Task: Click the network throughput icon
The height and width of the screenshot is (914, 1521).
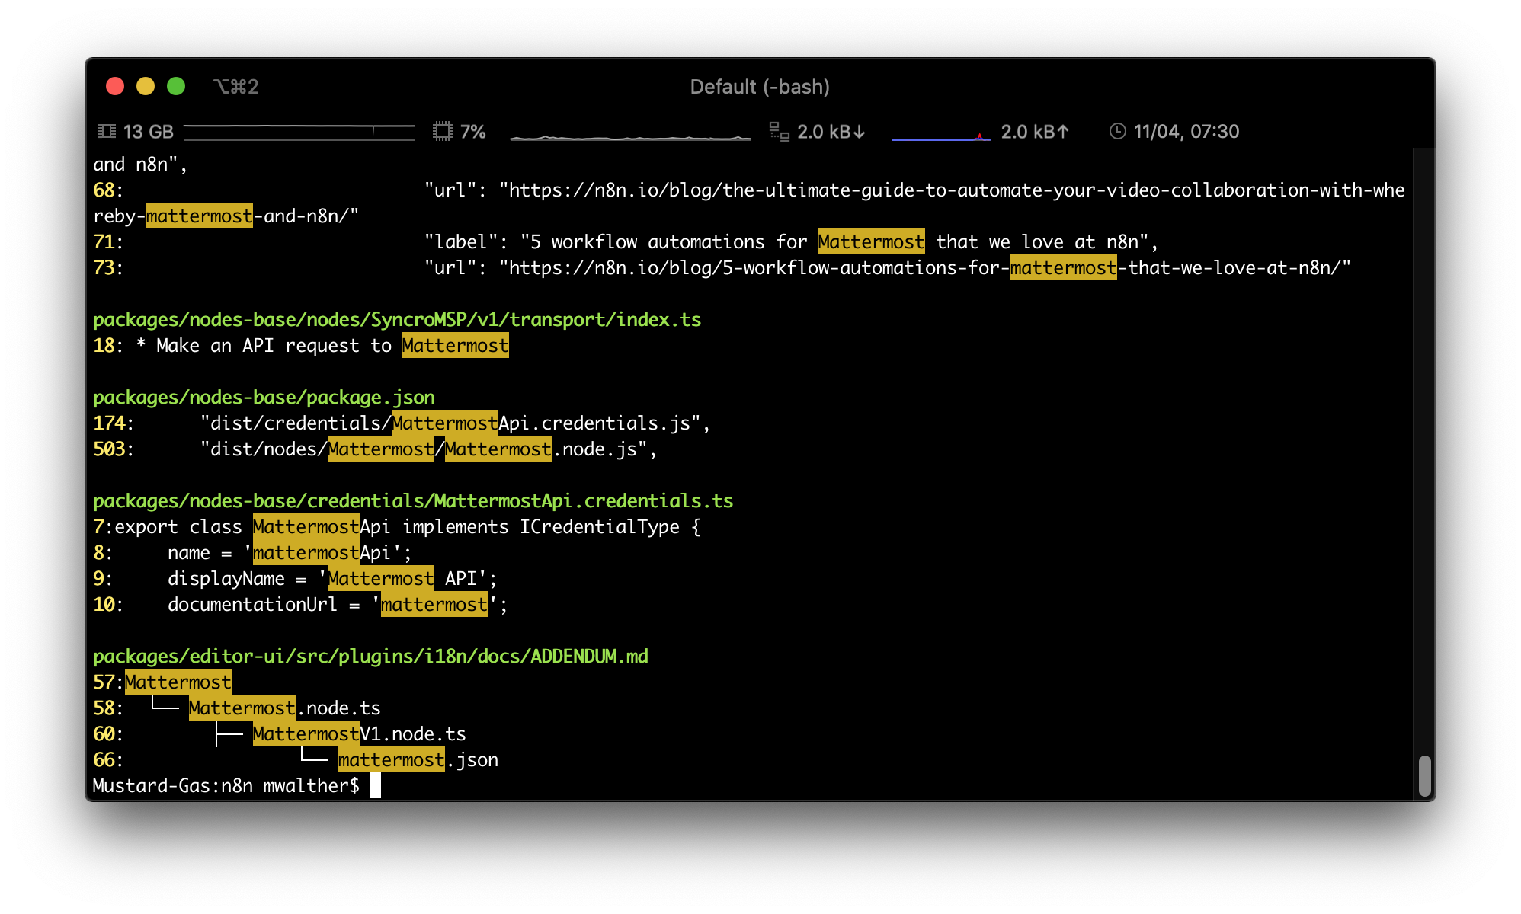Action: click(779, 132)
